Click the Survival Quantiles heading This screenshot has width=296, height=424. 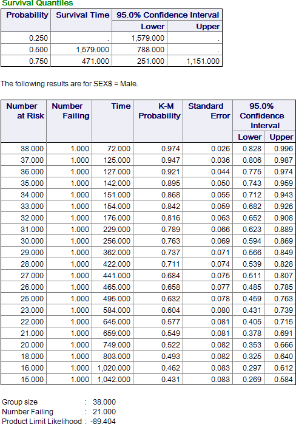37,3
